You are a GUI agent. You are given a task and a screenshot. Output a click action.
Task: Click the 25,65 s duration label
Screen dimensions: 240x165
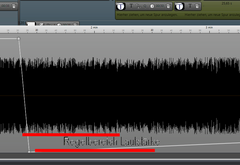tap(227, 4)
